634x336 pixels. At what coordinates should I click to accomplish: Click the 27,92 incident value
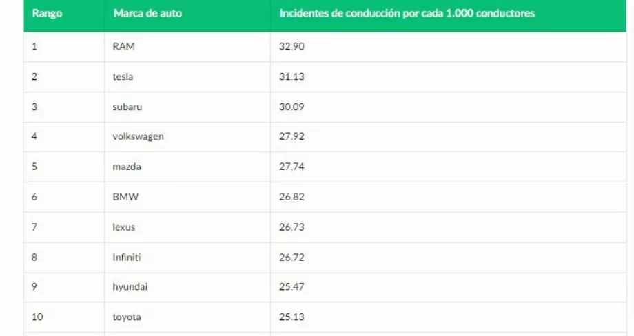coord(292,136)
